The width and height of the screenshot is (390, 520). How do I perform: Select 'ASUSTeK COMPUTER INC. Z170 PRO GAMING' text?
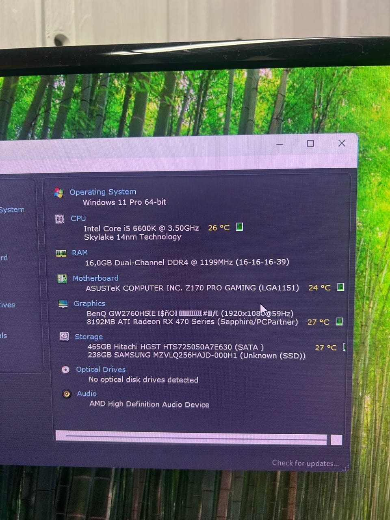(192, 288)
